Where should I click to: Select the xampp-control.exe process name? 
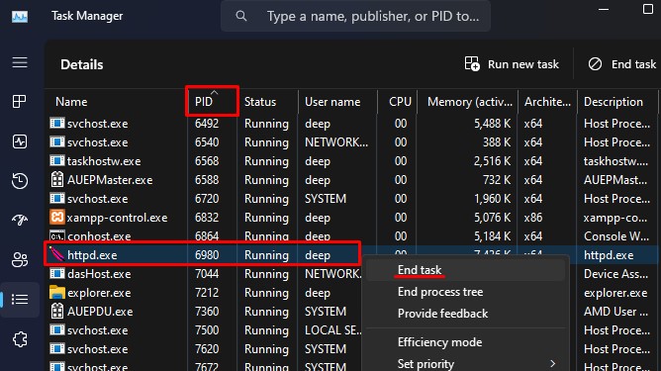117,218
